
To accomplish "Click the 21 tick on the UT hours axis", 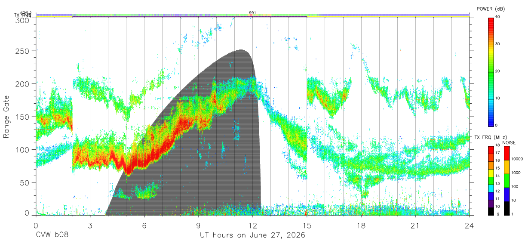I will 415,225.
